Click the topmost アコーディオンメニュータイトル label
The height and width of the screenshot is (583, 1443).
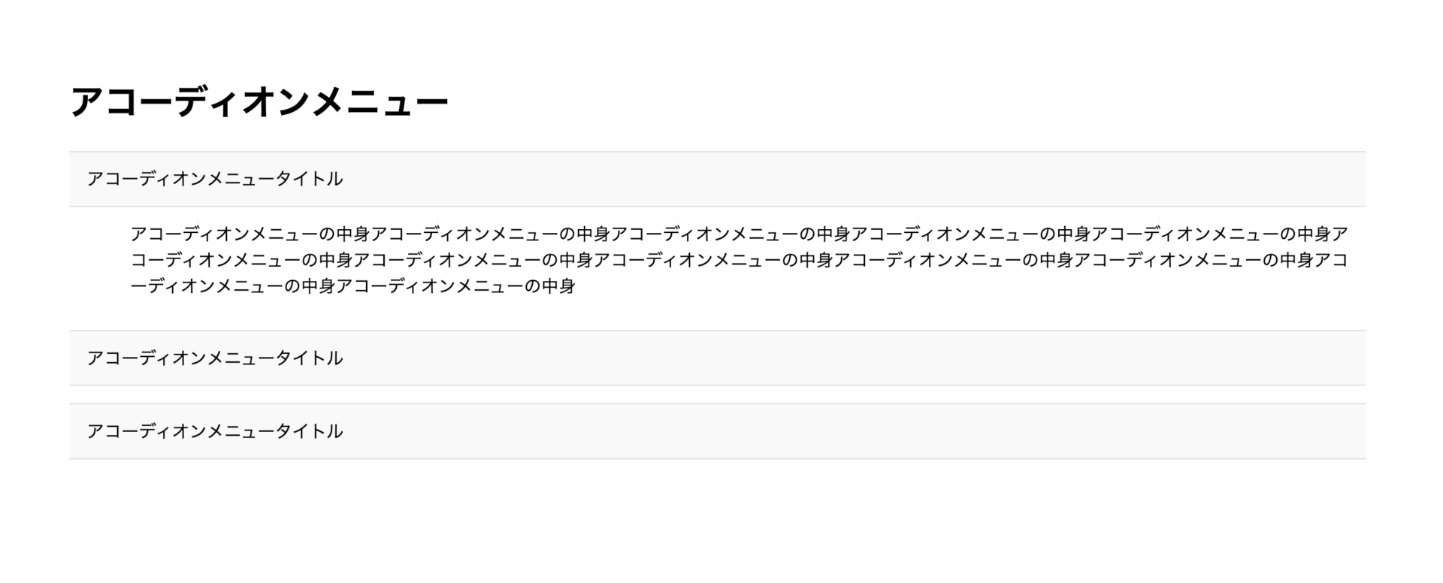coord(215,179)
